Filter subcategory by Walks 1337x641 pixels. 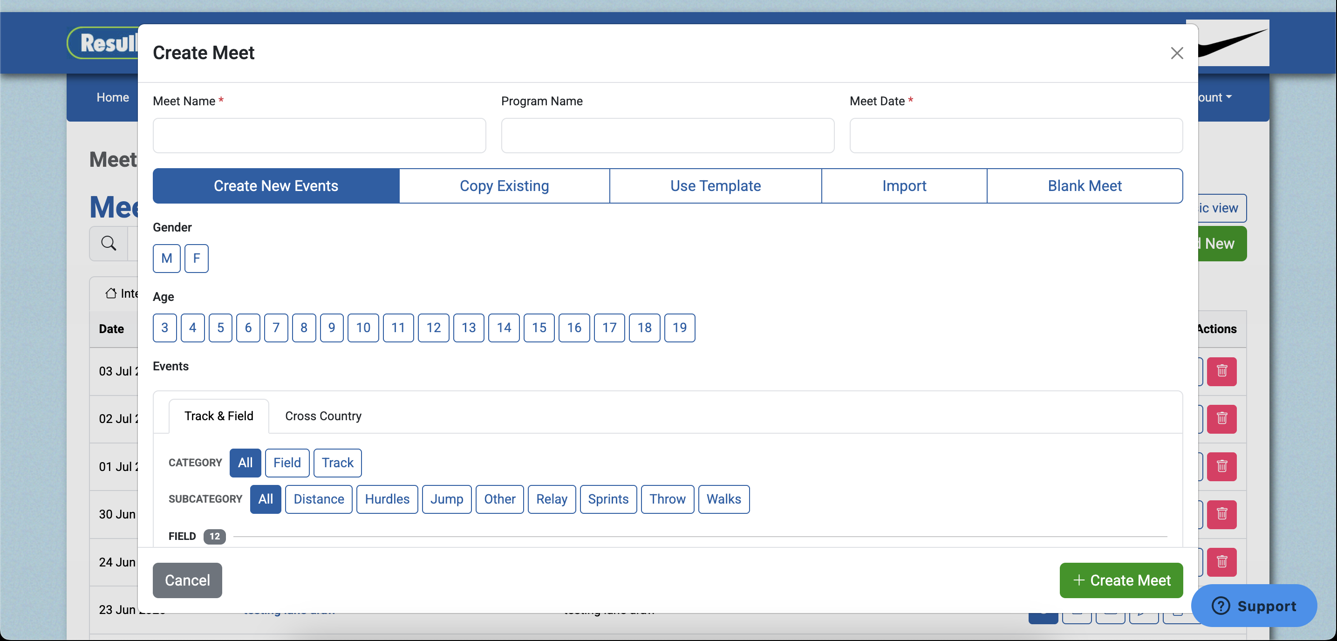(724, 499)
